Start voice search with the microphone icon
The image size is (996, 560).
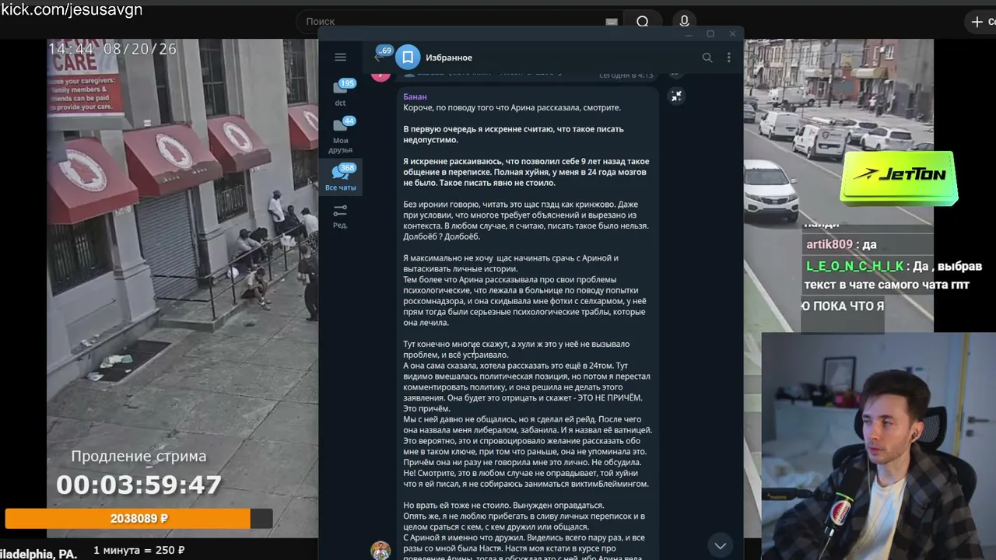point(684,22)
